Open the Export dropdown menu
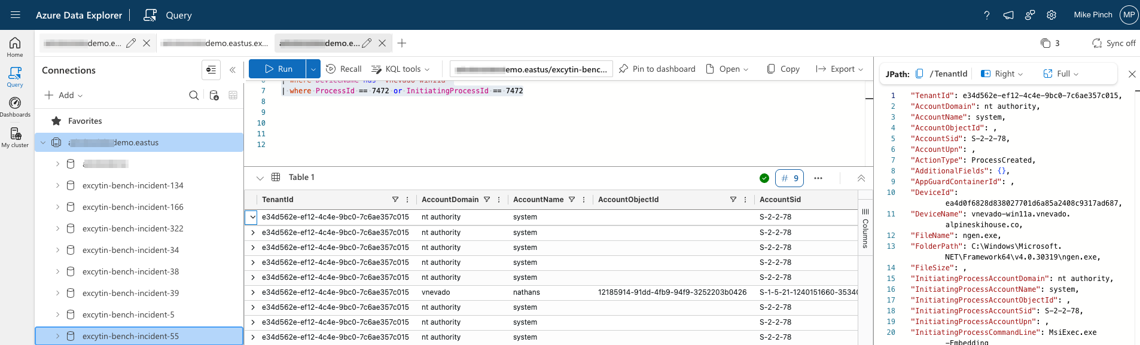 [x=840, y=69]
